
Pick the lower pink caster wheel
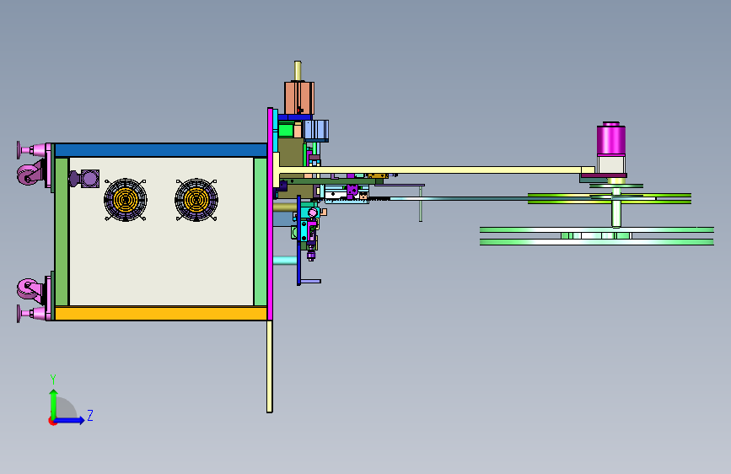tap(29, 290)
